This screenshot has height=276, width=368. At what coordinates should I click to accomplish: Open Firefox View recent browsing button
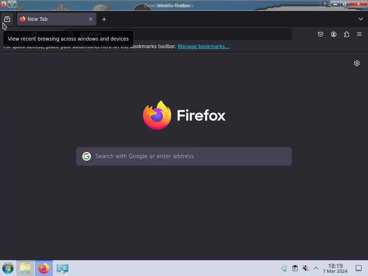pos(7,19)
